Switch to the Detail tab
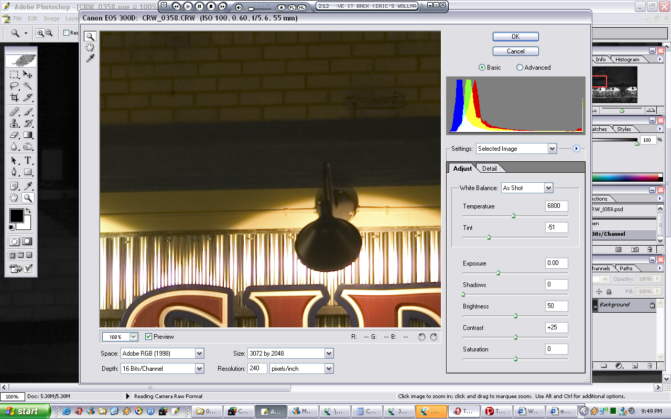This screenshot has height=419, width=671. pyautogui.click(x=490, y=168)
